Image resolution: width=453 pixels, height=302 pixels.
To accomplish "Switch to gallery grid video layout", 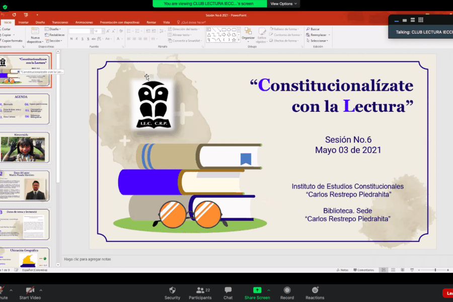I will coord(421,20).
